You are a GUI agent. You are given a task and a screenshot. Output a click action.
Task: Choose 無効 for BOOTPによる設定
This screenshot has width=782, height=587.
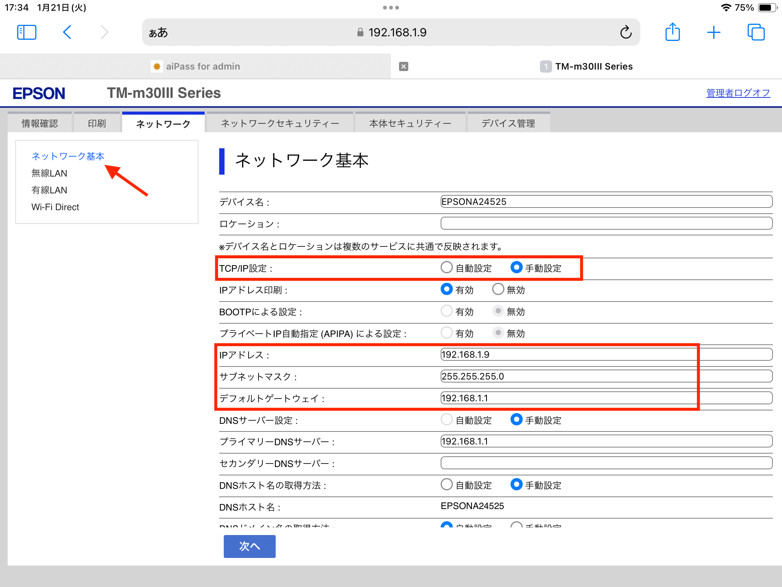[x=498, y=311]
